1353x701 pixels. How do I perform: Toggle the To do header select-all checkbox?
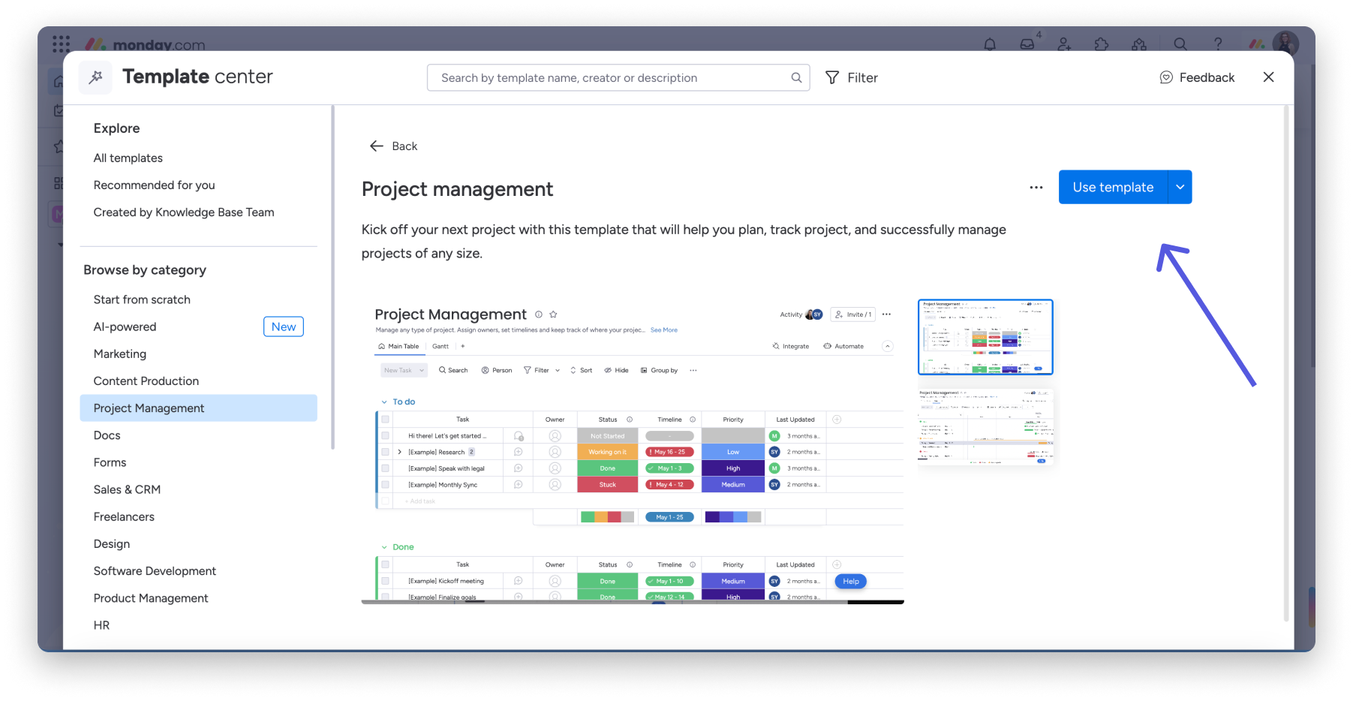385,420
